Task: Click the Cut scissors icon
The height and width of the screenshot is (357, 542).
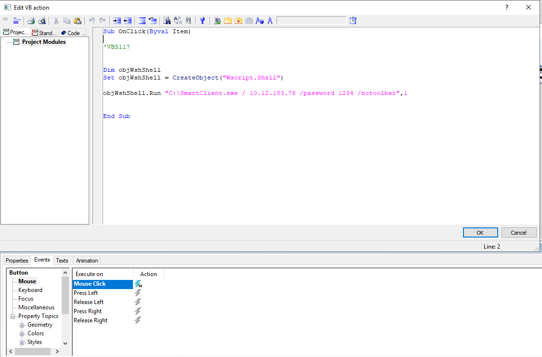Action: pos(56,21)
